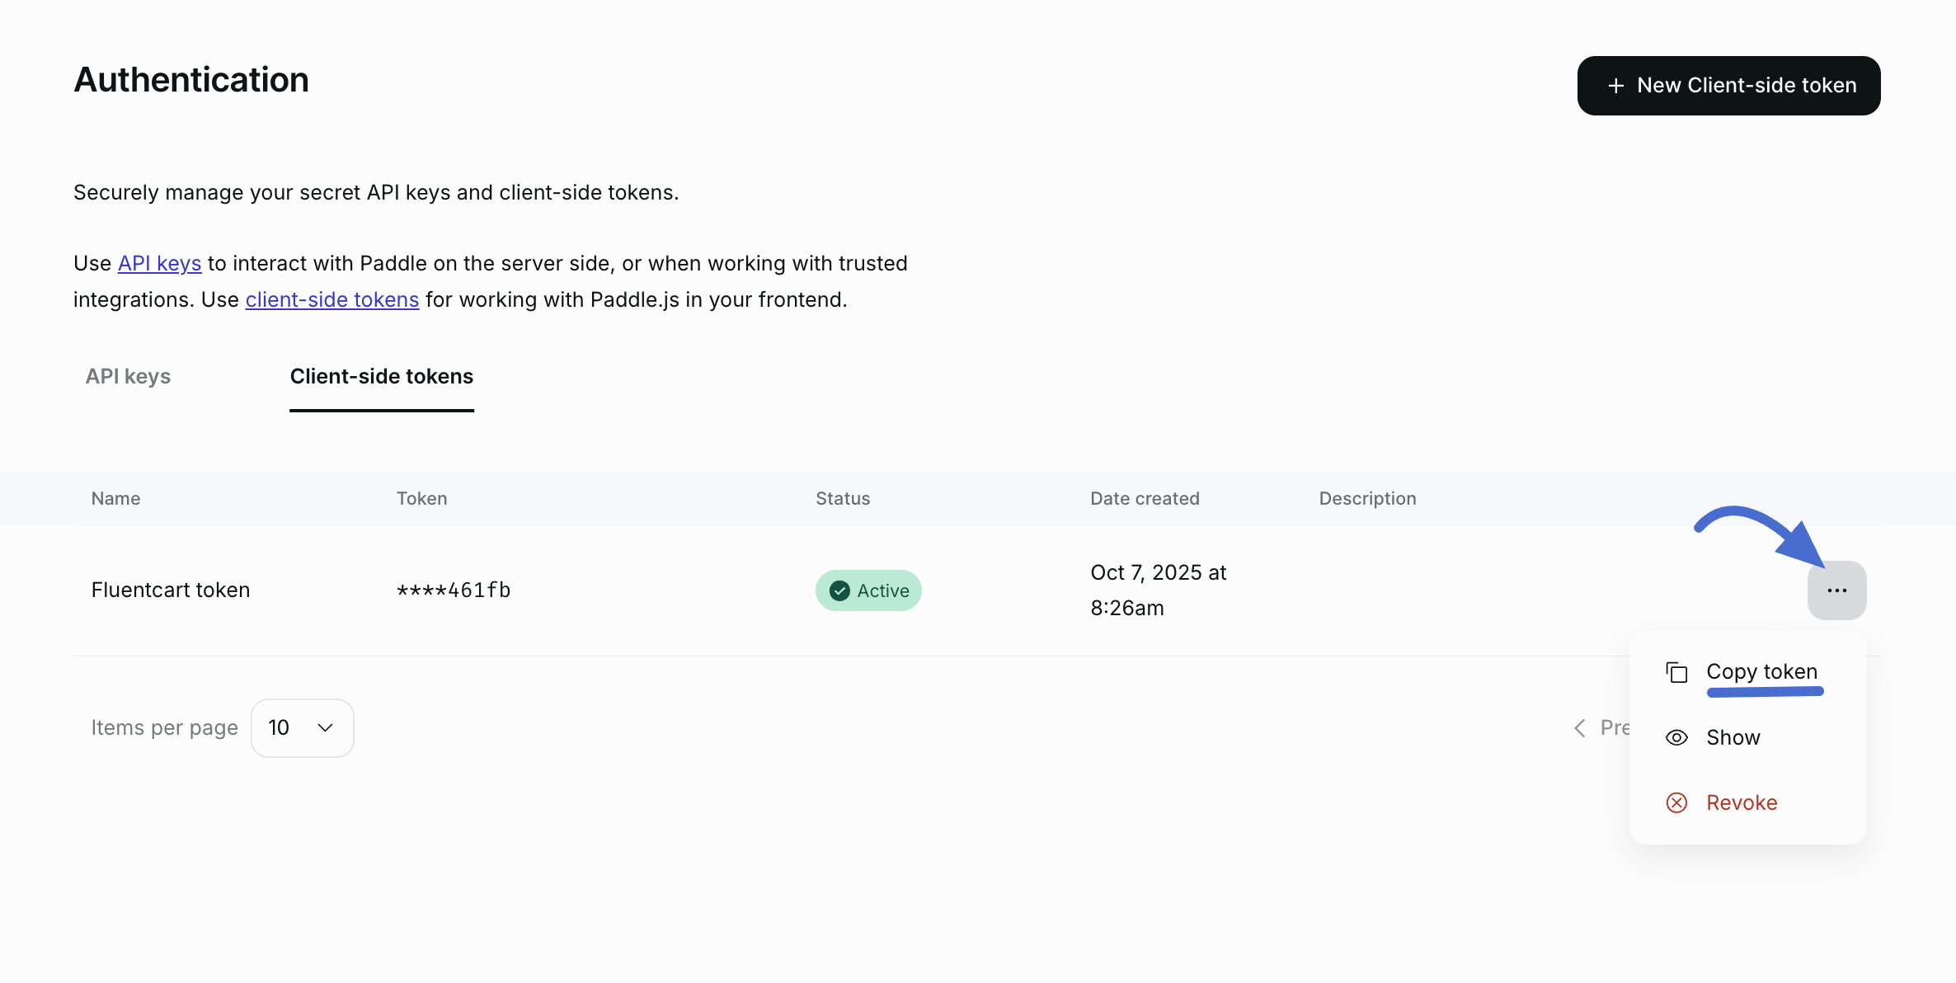The width and height of the screenshot is (1956, 983).
Task: Click the eye icon beside Show
Action: (x=1676, y=737)
